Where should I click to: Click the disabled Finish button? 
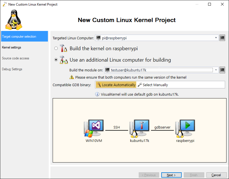click(x=194, y=175)
